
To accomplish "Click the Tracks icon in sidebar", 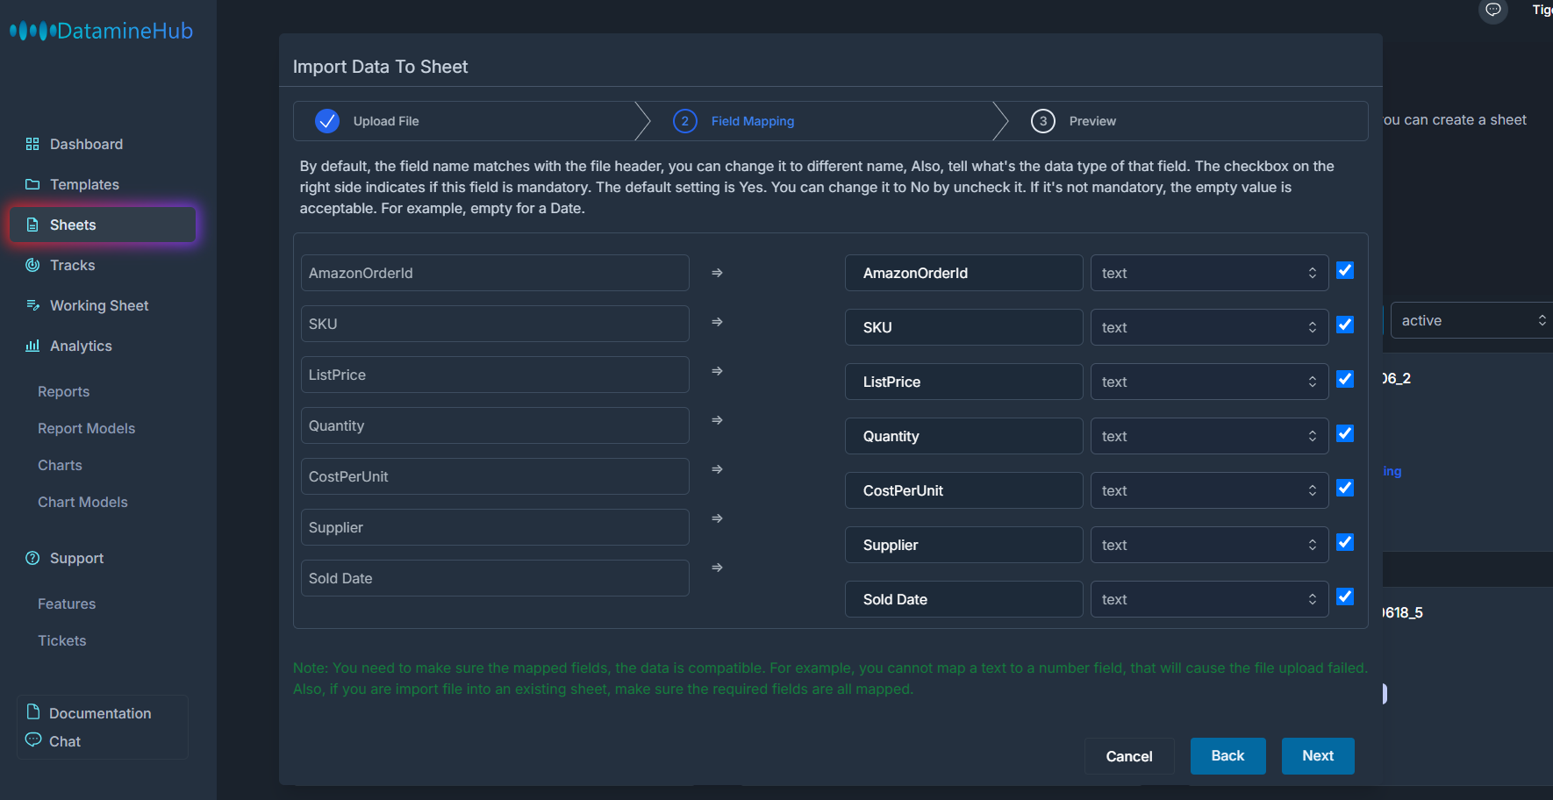I will [x=32, y=265].
